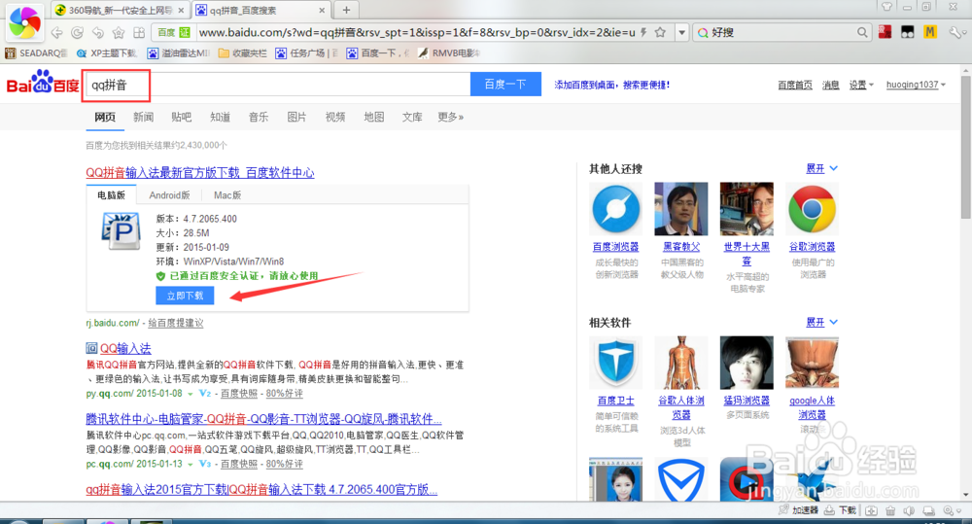Select the 地图 search category
The width and height of the screenshot is (972, 524).
pos(374,117)
